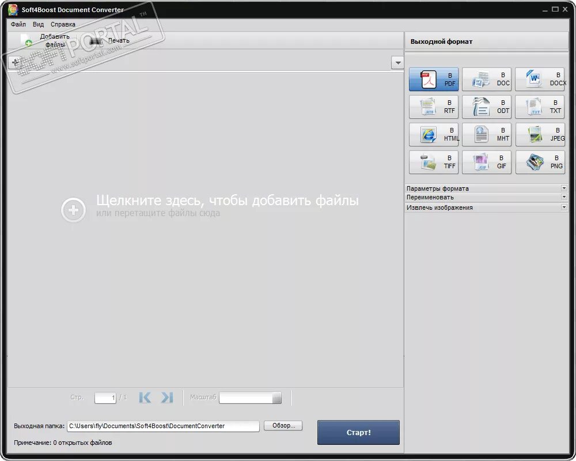Select the To ODT output format
576x461 pixels.
click(x=486, y=107)
